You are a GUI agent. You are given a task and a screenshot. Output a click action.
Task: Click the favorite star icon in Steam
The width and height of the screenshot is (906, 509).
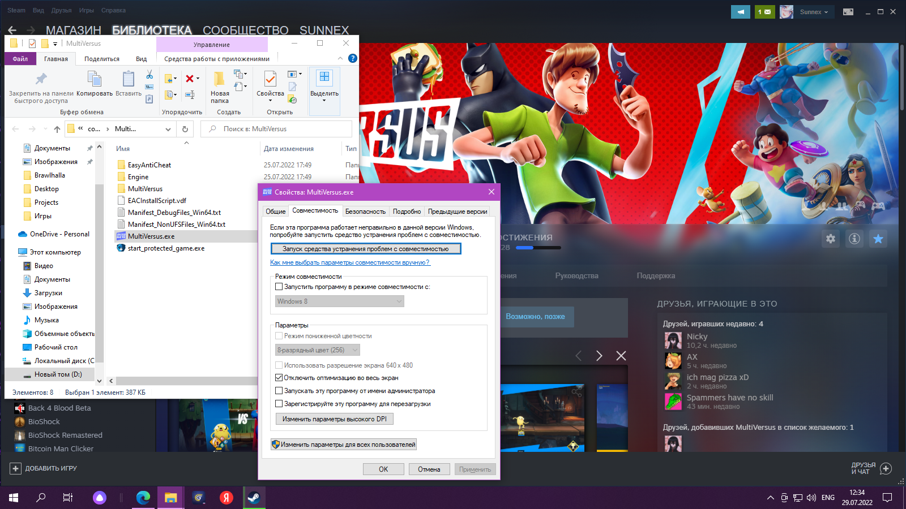pos(878,239)
